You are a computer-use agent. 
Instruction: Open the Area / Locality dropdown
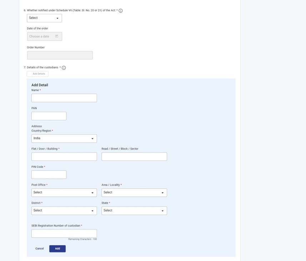[134, 192]
